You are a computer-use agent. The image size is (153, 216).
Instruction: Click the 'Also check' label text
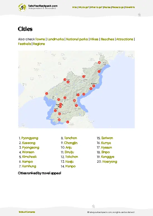26,39
